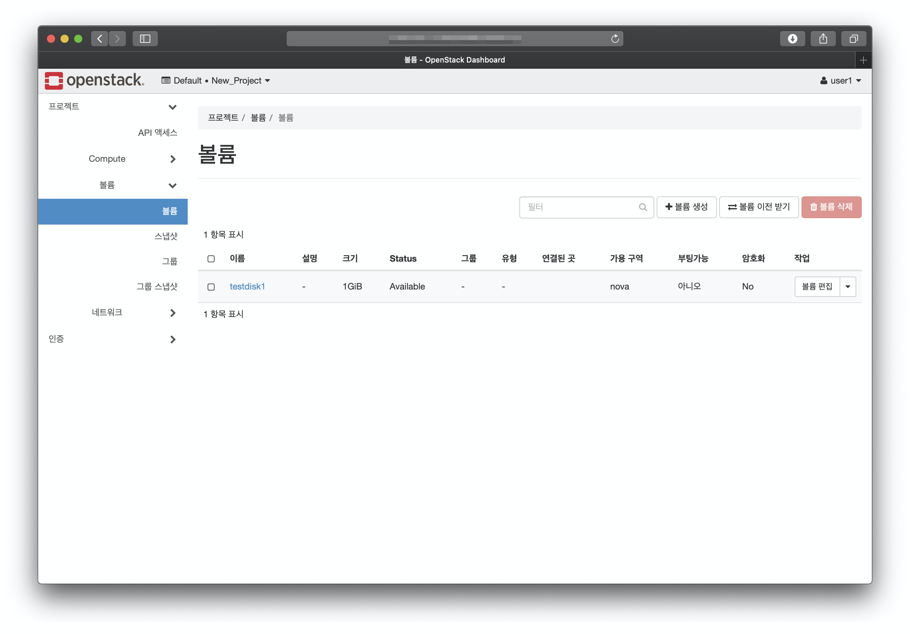The width and height of the screenshot is (910, 634).
Task: Toggle the Safari sidebar icon
Action: tap(145, 39)
